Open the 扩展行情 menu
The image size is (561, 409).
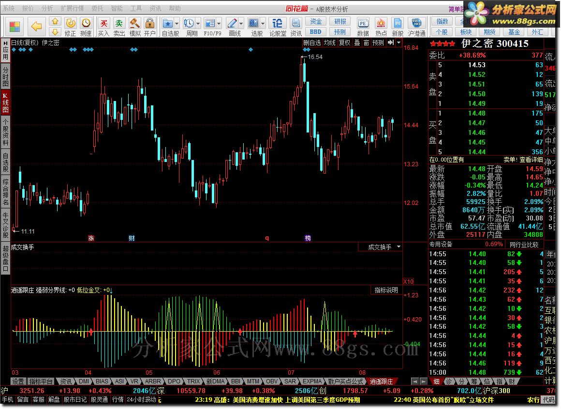click(x=72, y=8)
